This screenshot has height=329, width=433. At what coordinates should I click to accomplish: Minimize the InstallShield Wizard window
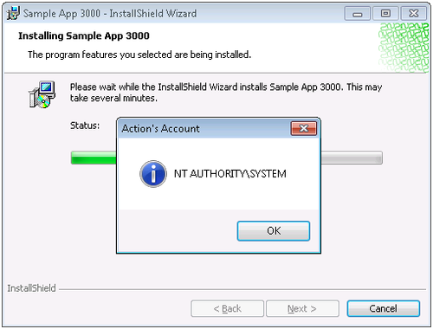pos(358,14)
